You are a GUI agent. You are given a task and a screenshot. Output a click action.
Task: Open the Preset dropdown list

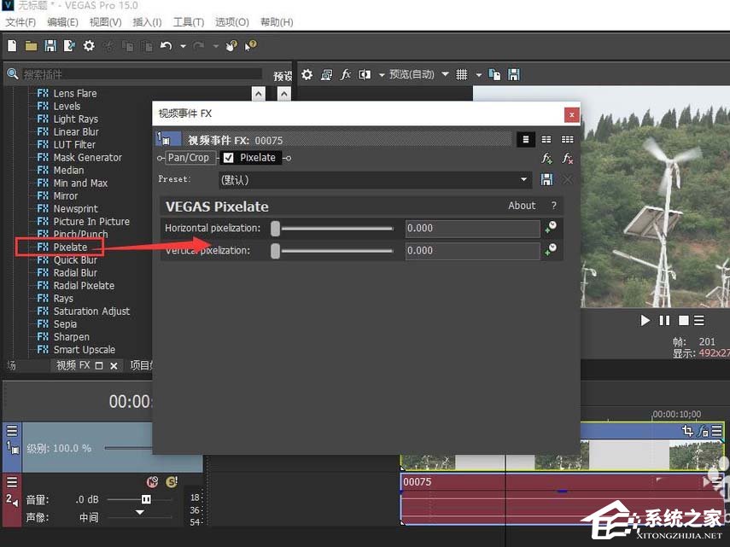(525, 180)
